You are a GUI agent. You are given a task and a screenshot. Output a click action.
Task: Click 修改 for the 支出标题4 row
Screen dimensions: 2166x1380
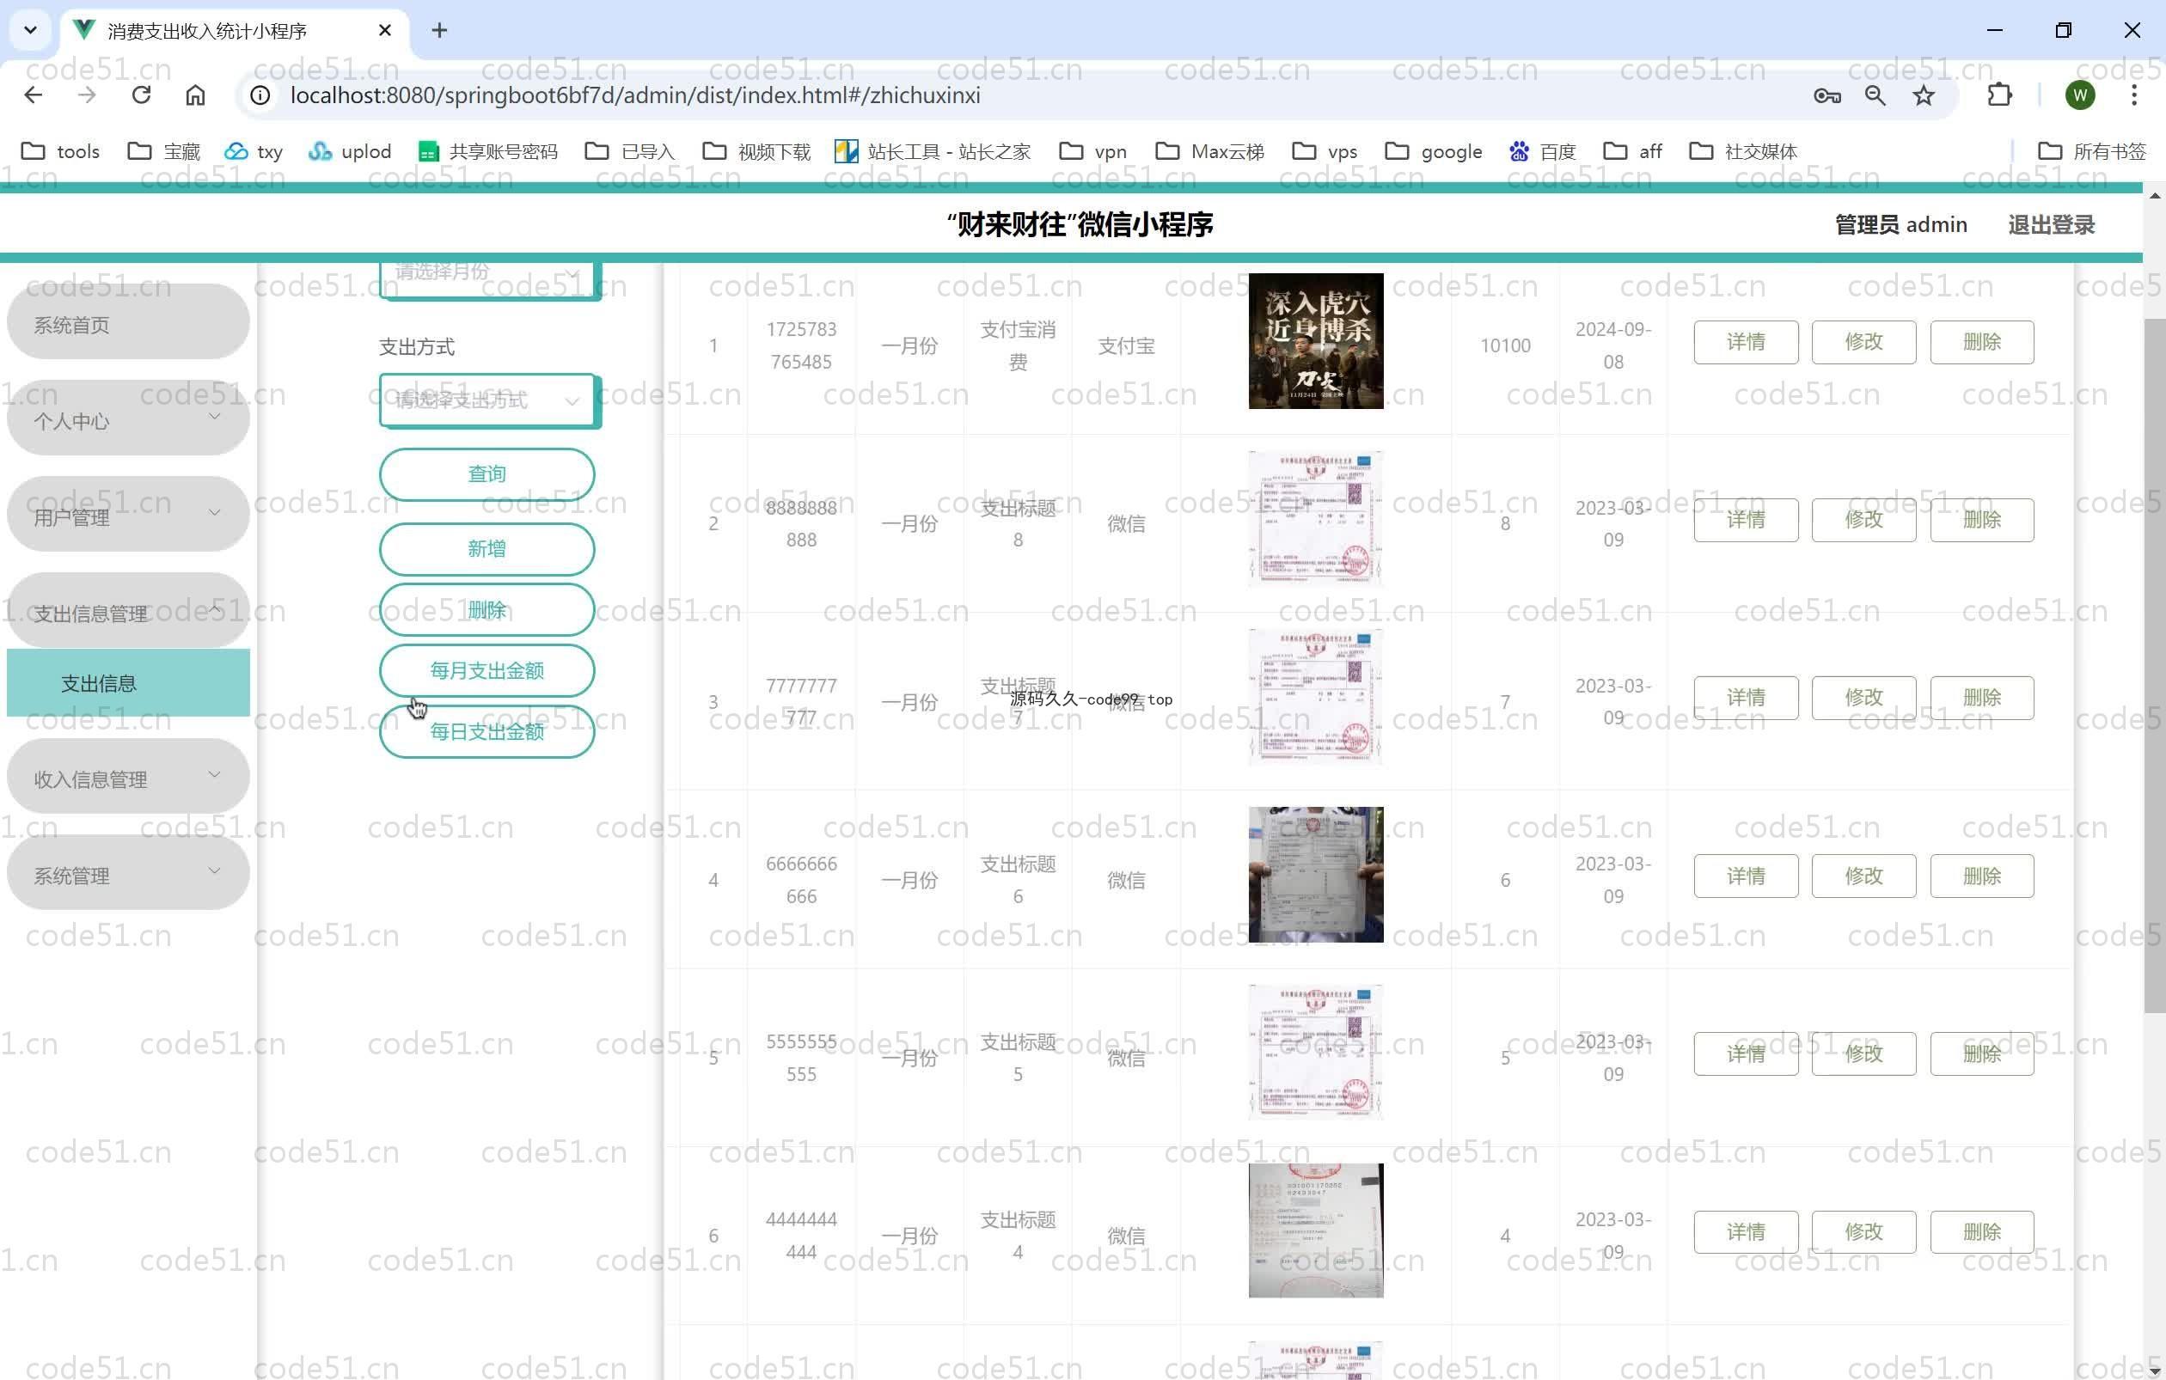(x=1863, y=1231)
